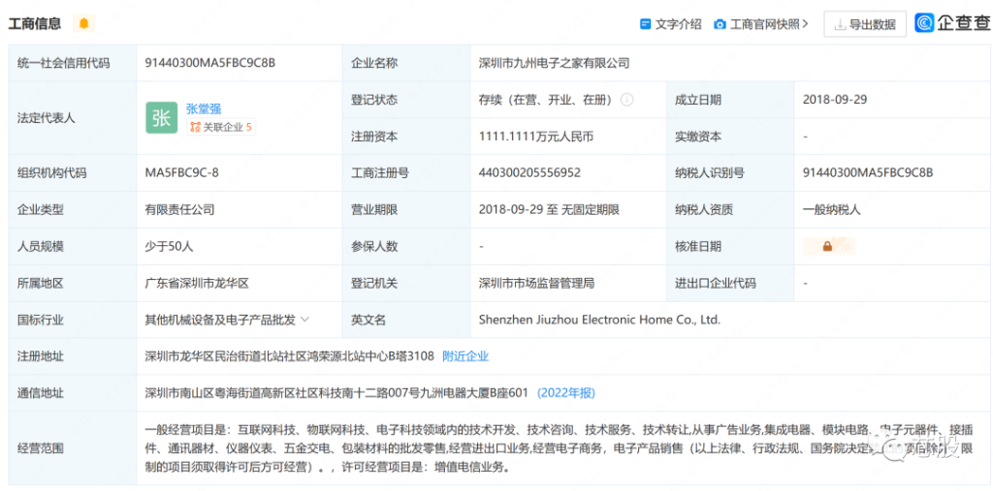Click credit code 91440300MA5FBC9C8B in the first row

coord(210,63)
